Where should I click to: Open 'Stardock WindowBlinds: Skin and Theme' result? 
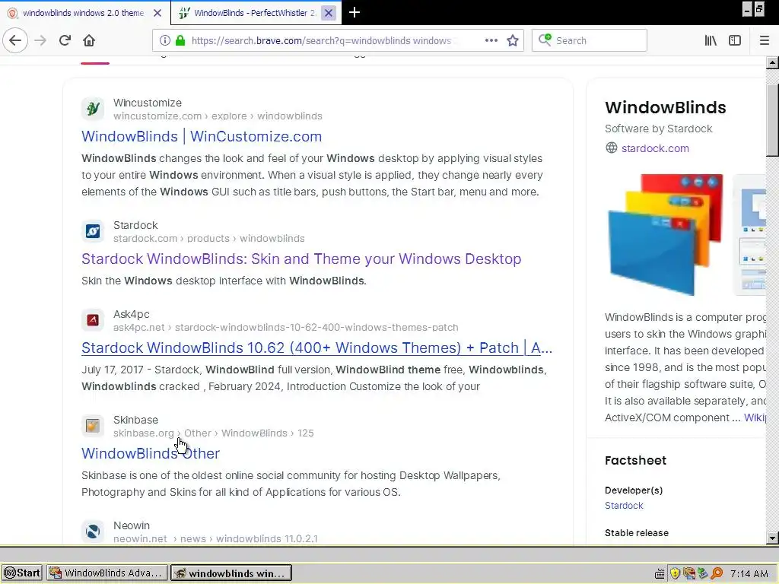(x=301, y=259)
